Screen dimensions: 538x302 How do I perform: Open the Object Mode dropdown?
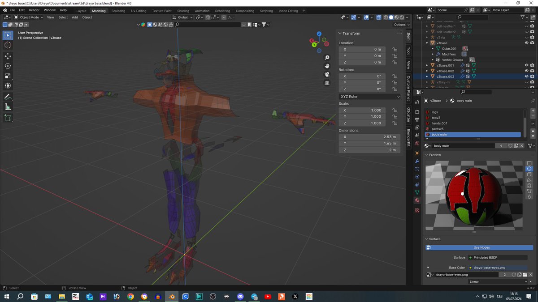pyautogui.click(x=28, y=17)
